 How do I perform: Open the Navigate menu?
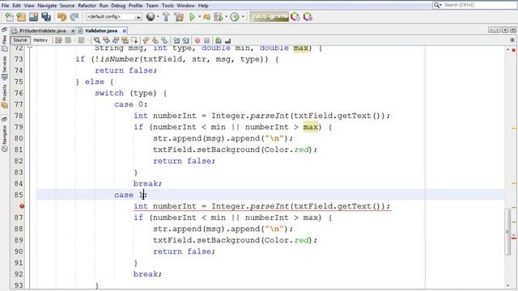[x=47, y=6]
